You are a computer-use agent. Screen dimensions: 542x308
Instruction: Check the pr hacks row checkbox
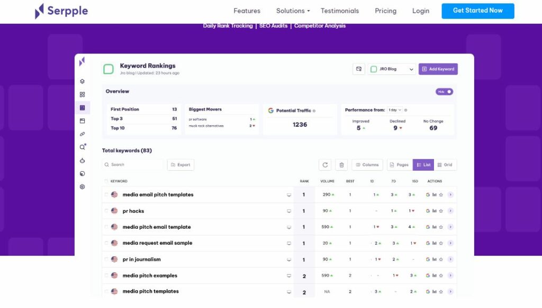(x=106, y=211)
